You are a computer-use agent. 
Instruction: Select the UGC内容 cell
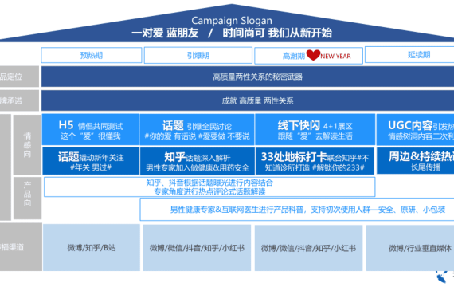click(415, 130)
